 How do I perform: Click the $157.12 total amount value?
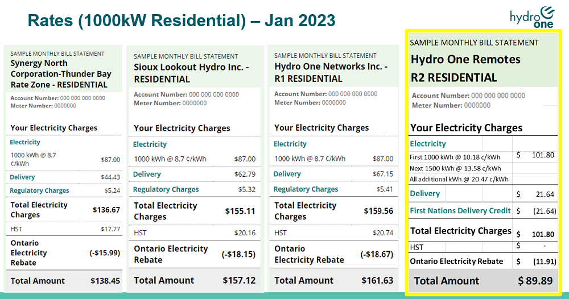(x=241, y=281)
